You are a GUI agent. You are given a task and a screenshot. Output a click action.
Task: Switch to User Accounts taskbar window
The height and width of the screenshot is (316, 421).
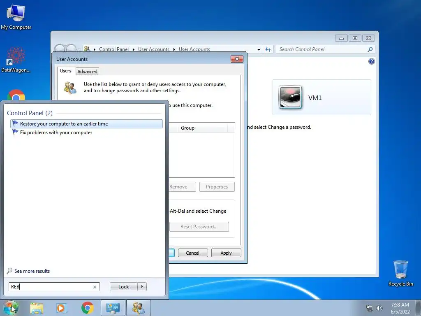tap(139, 308)
